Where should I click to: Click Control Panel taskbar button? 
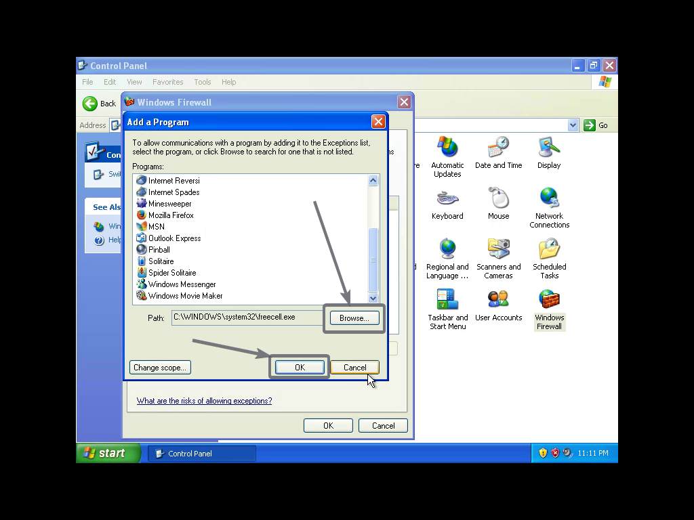[202, 453]
